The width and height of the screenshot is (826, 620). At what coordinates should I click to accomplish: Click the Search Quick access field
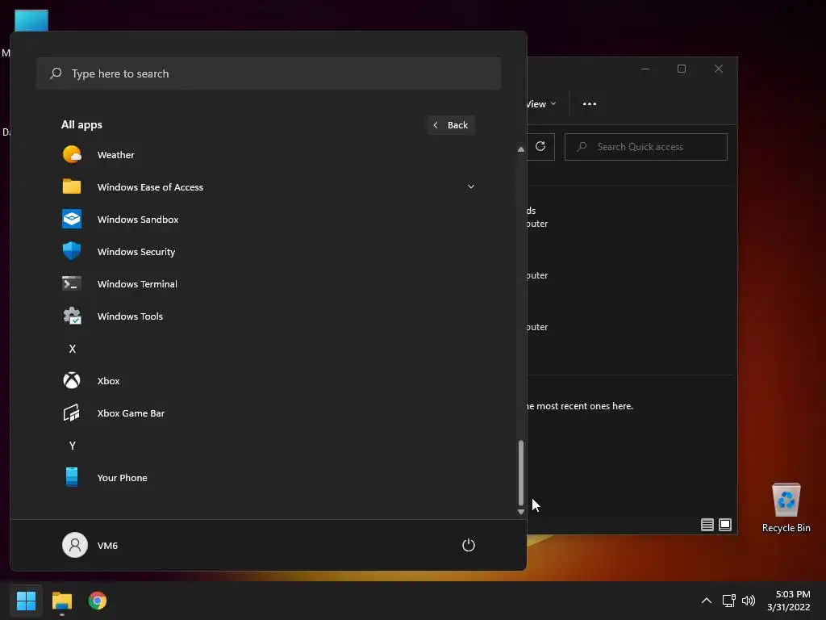(646, 147)
